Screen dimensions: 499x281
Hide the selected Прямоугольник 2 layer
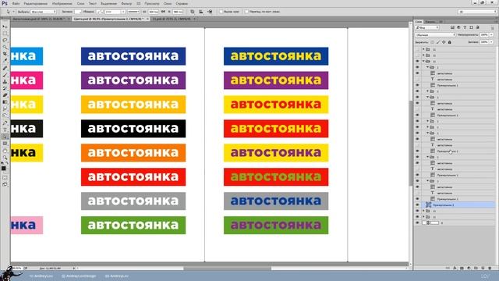(417, 205)
